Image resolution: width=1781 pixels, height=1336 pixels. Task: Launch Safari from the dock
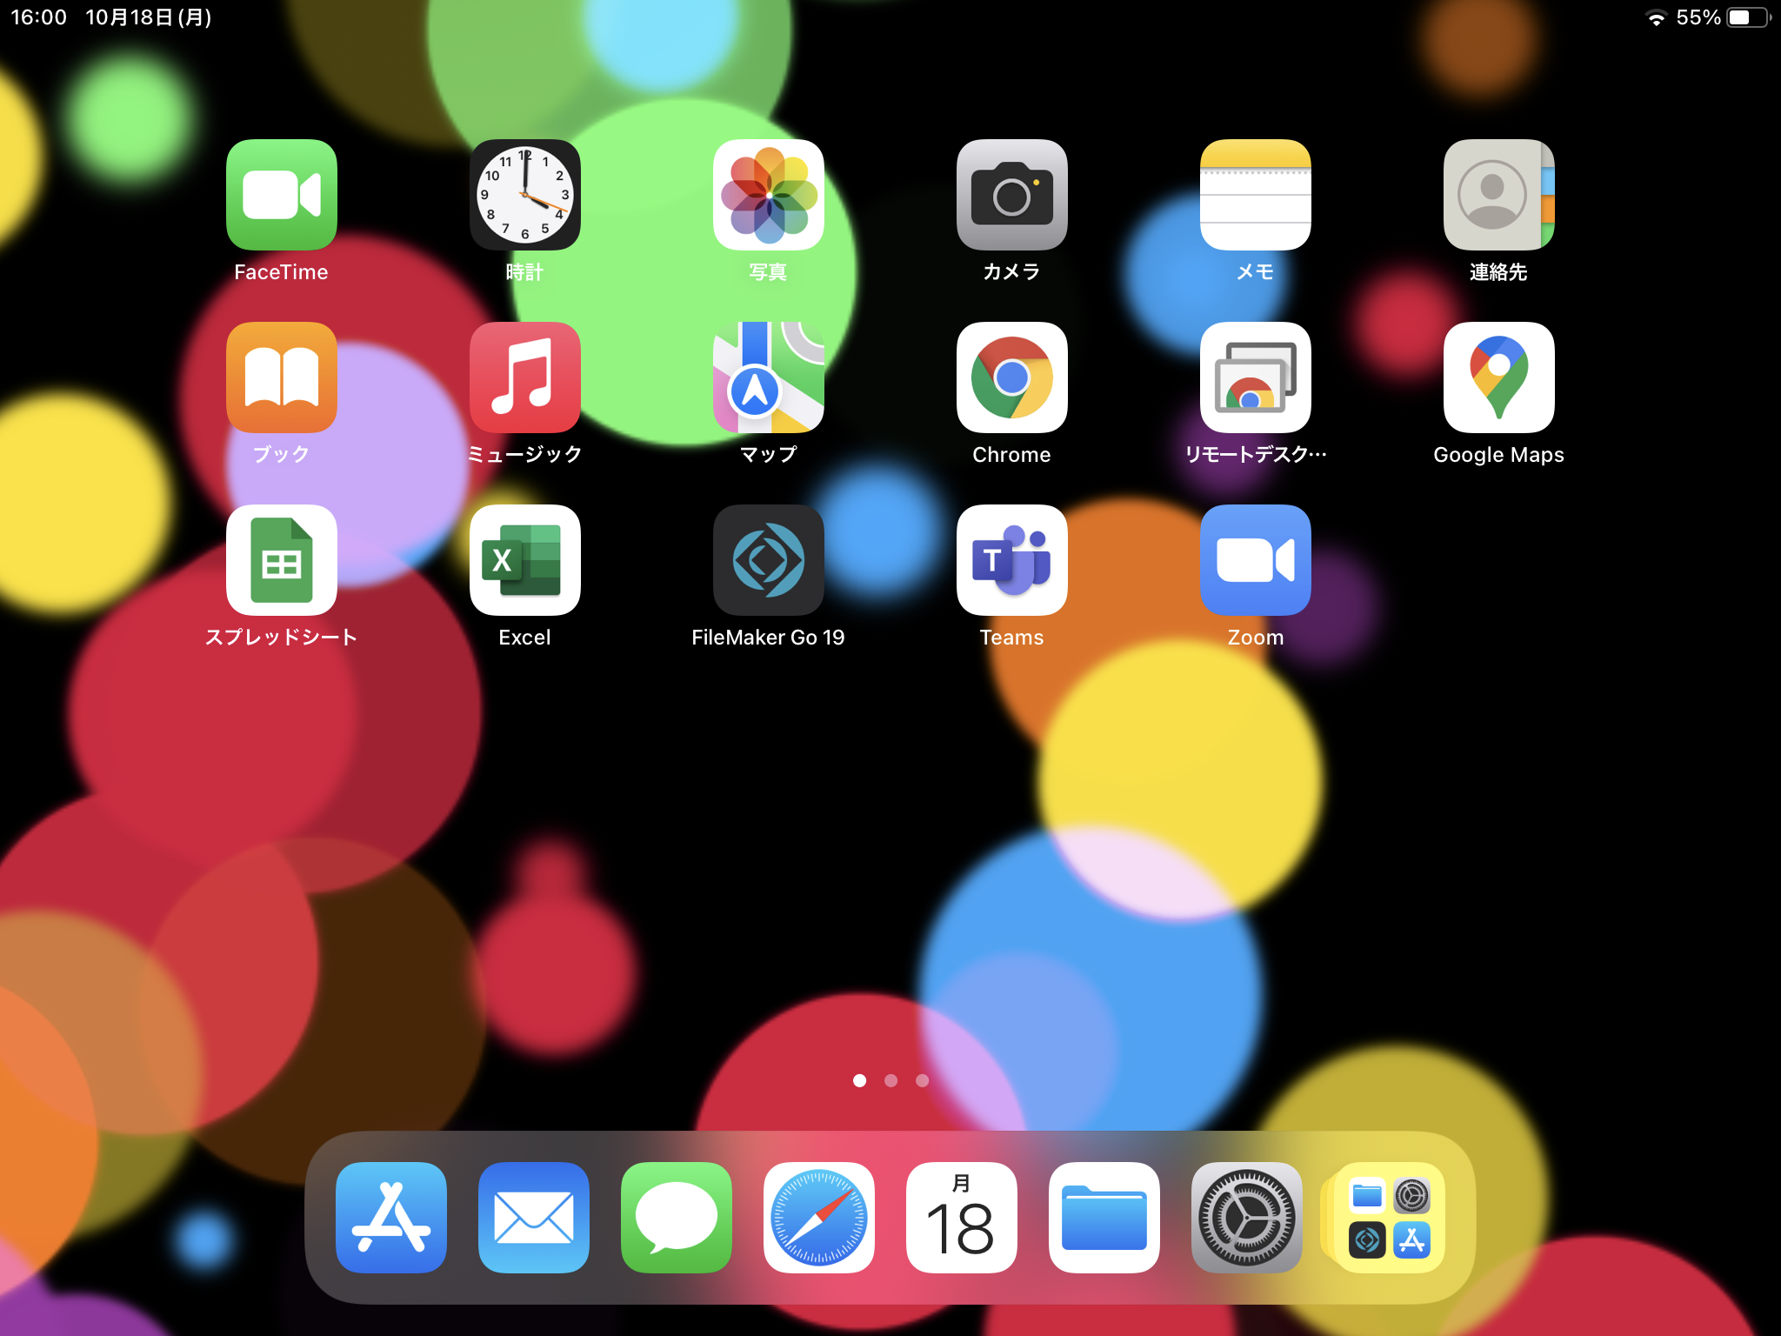tap(819, 1218)
